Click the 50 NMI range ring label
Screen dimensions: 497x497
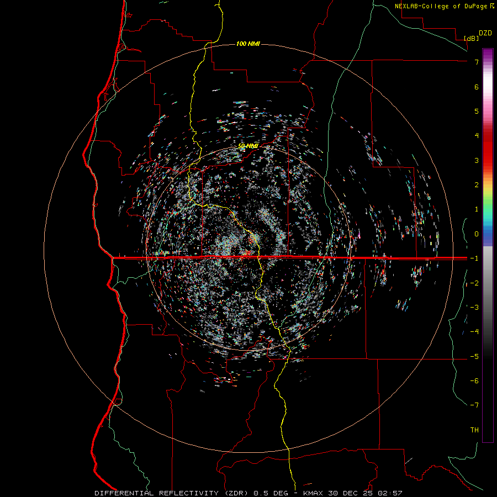[248, 146]
